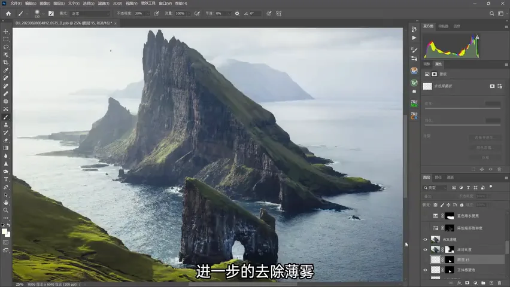Screen dimensions: 510x287
Task: Open the layer filter type dropdown
Action: point(435,188)
